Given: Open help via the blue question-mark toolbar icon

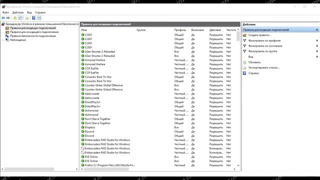Looking at the screenshot, I should click(x=33, y=18).
